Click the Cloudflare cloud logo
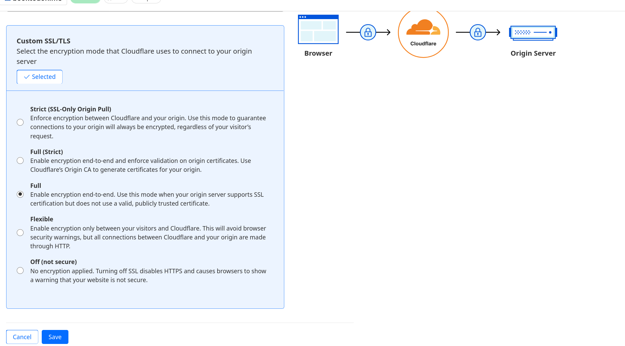Screen dimensions: 625x346 (x=423, y=27)
